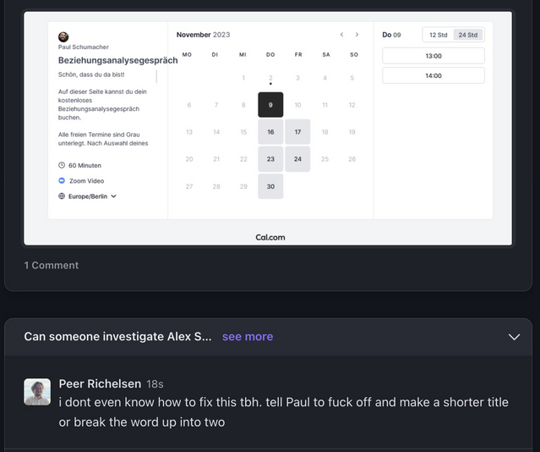Collapse the post with the chevron arrow
This screenshot has height=452, width=540.
(x=514, y=337)
